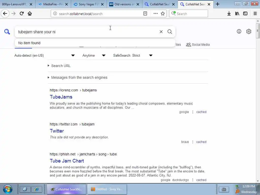Click scrollbar down arrow
Viewport: 260px width, 195px height.
point(257,181)
